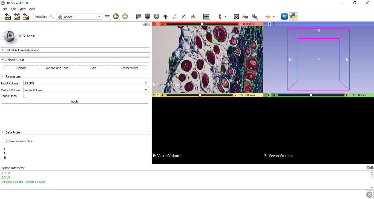Open the Input Volume dropdown
Image resolution: width=374 pixels, height=199 pixels.
[x=86, y=83]
